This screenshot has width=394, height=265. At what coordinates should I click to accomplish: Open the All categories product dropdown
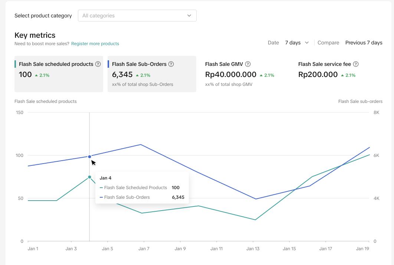click(x=137, y=16)
